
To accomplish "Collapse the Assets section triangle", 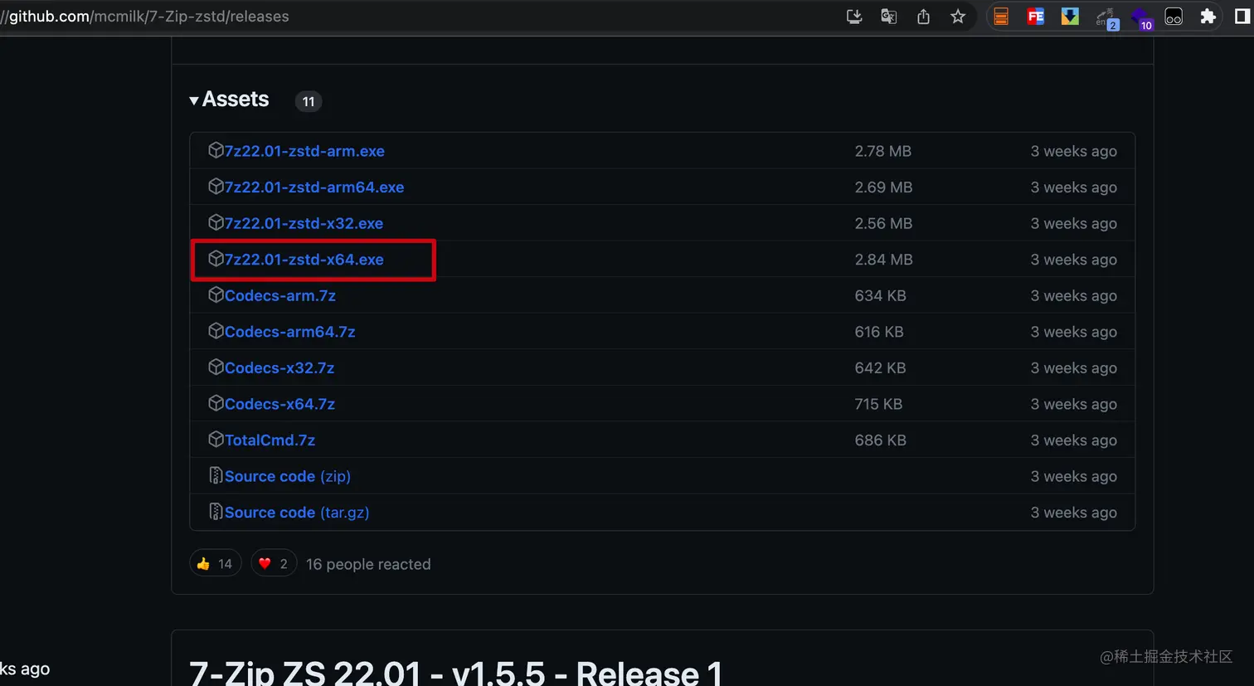I will 194,100.
